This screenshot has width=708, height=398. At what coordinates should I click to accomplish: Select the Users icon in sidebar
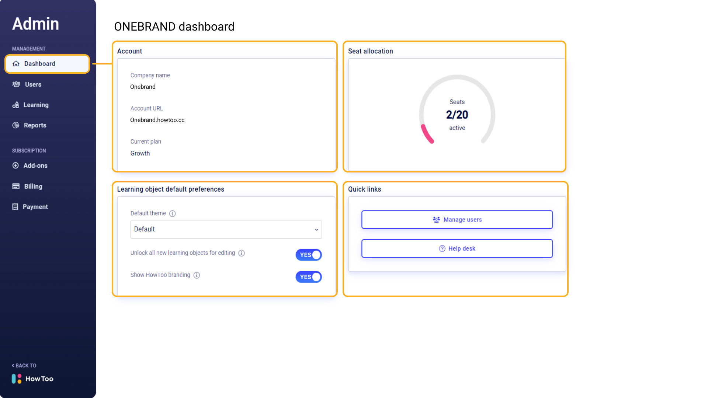coord(16,84)
